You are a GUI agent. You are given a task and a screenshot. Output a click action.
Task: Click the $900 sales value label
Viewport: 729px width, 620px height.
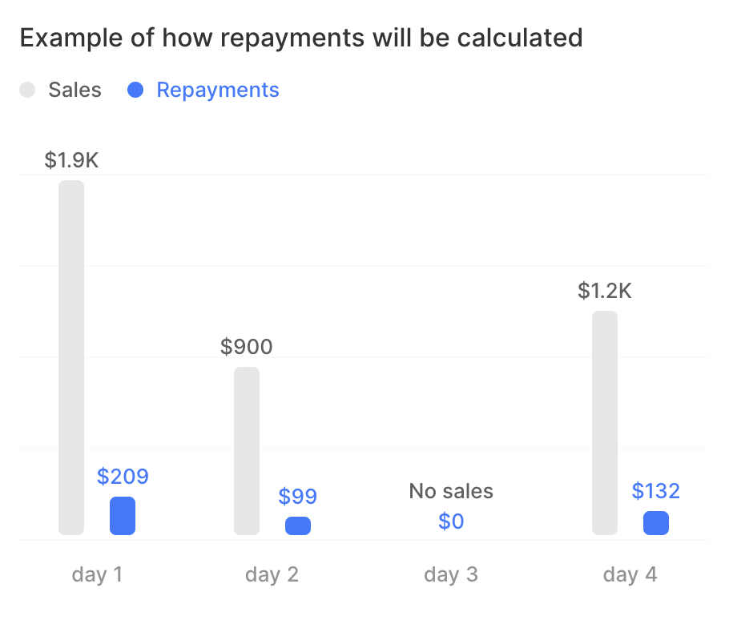(x=247, y=347)
